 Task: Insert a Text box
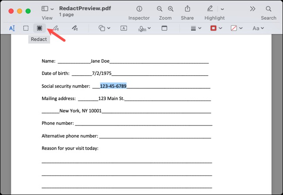pyautogui.click(x=124, y=28)
